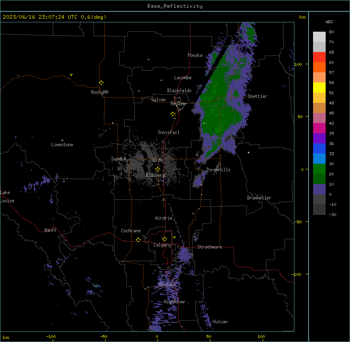The width and height of the screenshot is (350, 342).
Task: Click the Blackfalds city label
Action: (x=179, y=91)
